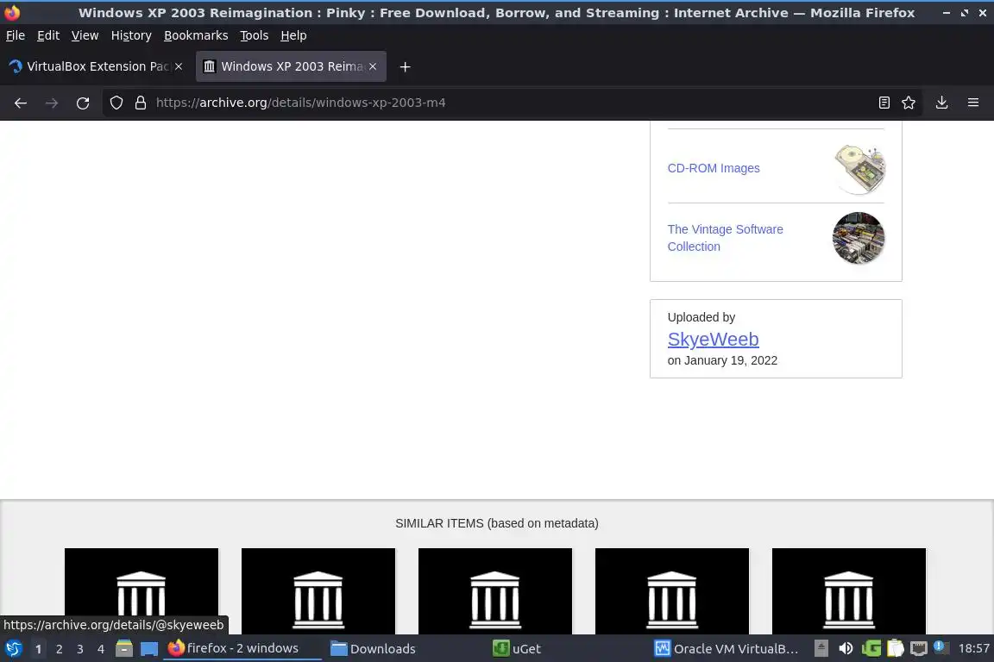
Task: Show site security padlock information
Action: pyautogui.click(x=141, y=103)
